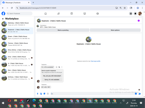Go back using Marketplace back arrow

(3, 19)
